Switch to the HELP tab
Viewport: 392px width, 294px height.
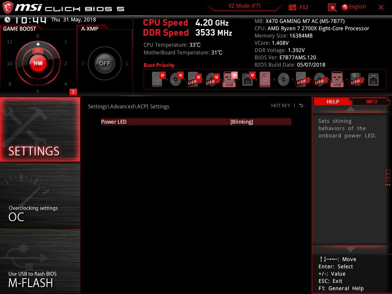click(x=333, y=102)
